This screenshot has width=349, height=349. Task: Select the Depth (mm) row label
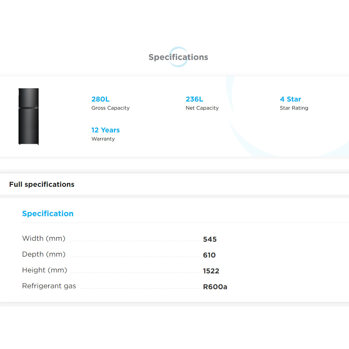point(44,254)
